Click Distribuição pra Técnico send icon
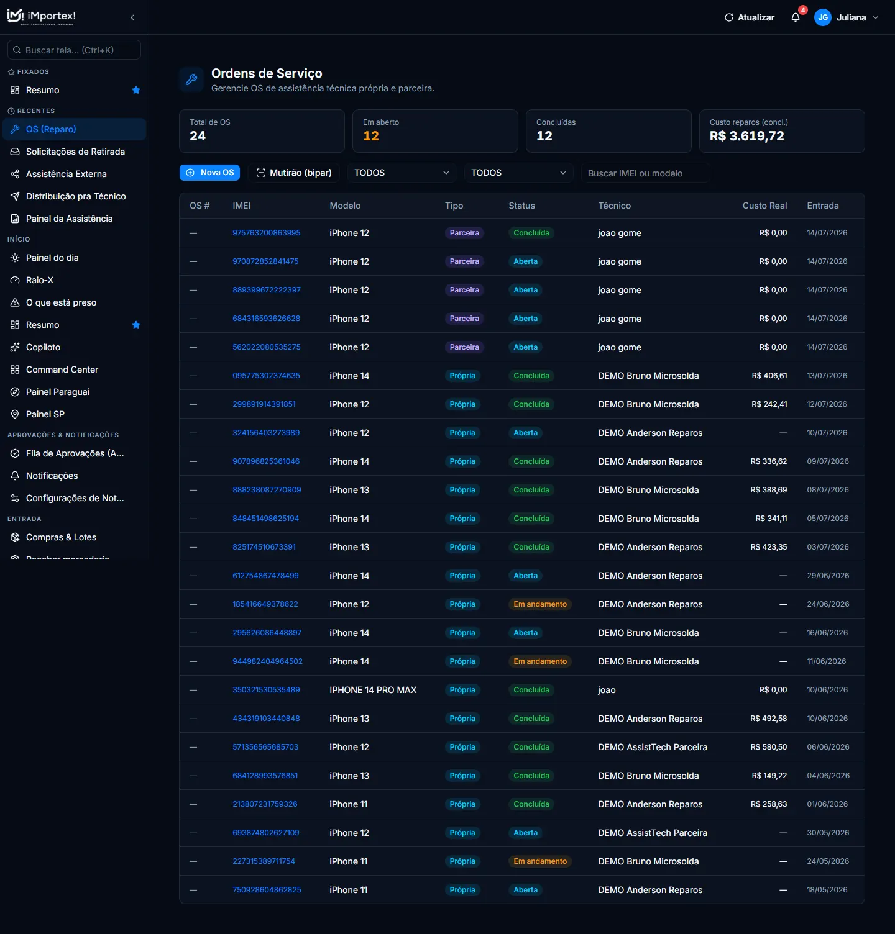 [x=15, y=196]
